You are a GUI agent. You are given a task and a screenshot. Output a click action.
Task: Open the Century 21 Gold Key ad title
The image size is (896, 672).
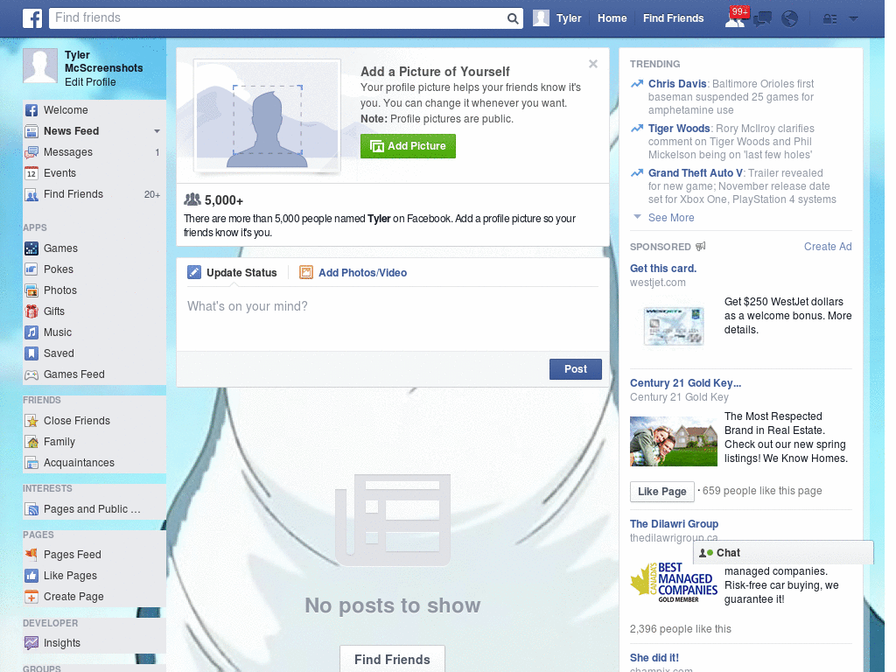(x=685, y=383)
